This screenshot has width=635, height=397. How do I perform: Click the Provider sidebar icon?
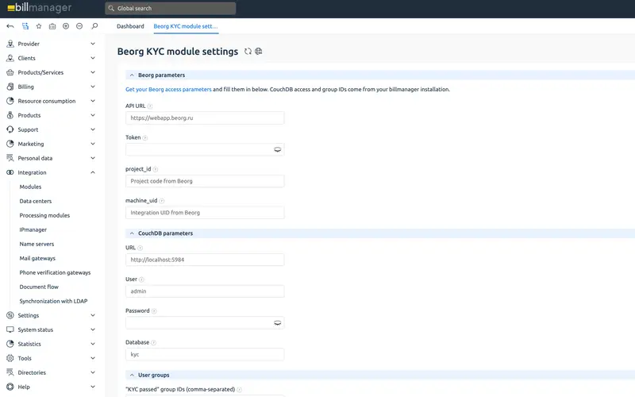pyautogui.click(x=10, y=44)
